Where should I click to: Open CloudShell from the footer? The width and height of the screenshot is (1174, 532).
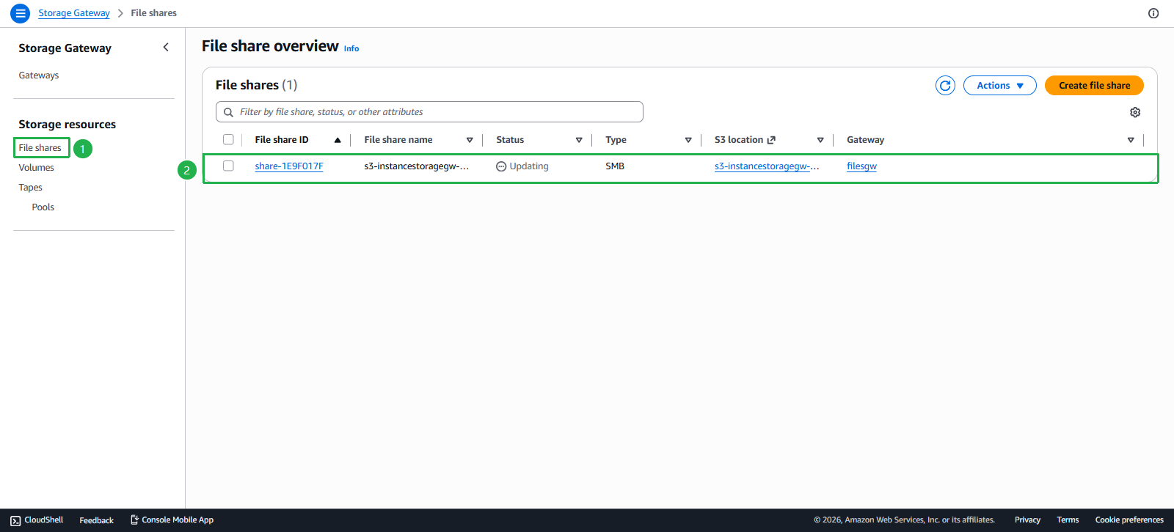click(37, 520)
